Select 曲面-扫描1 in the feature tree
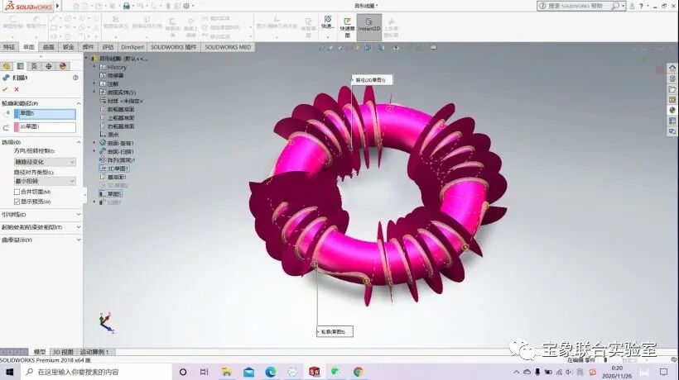 click(117, 151)
